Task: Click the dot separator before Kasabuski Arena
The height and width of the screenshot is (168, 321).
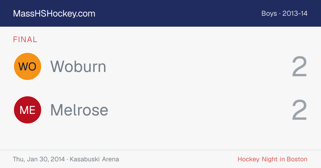Action: [67, 159]
